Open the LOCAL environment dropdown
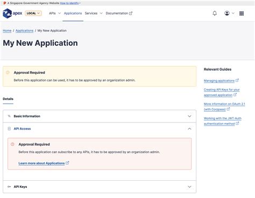The width and height of the screenshot is (255, 198). point(33,13)
